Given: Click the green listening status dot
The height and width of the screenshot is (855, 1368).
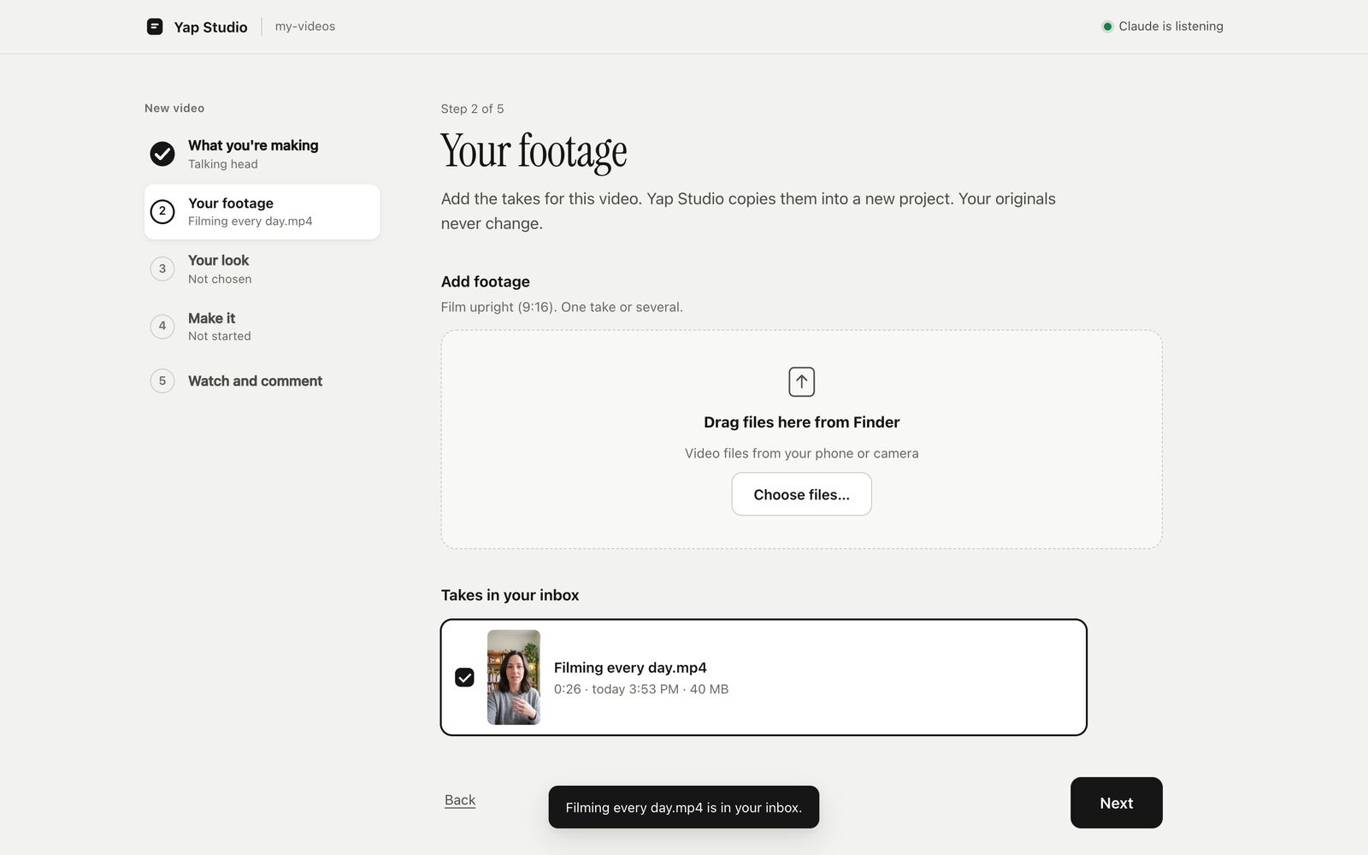Looking at the screenshot, I should point(1107,27).
